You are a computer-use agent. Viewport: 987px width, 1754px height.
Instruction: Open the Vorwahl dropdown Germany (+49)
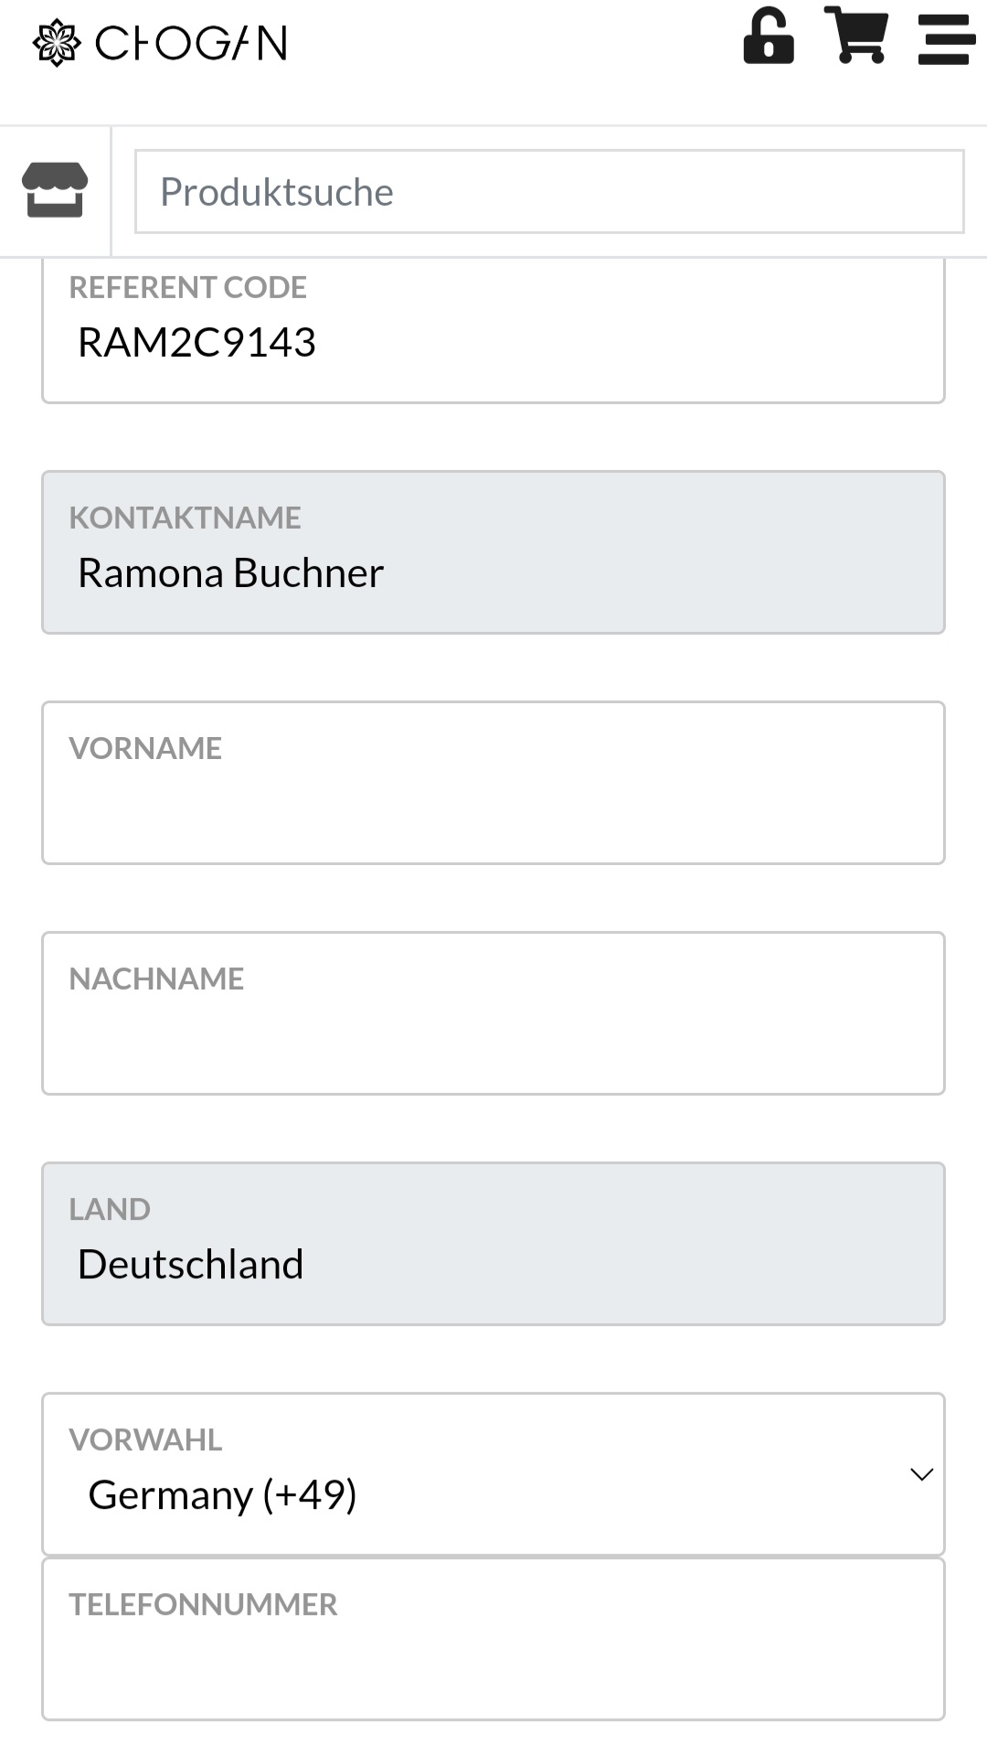pyautogui.click(x=493, y=1474)
